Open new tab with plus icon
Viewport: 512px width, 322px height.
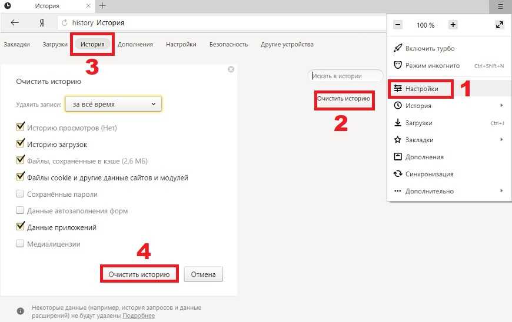point(102,6)
